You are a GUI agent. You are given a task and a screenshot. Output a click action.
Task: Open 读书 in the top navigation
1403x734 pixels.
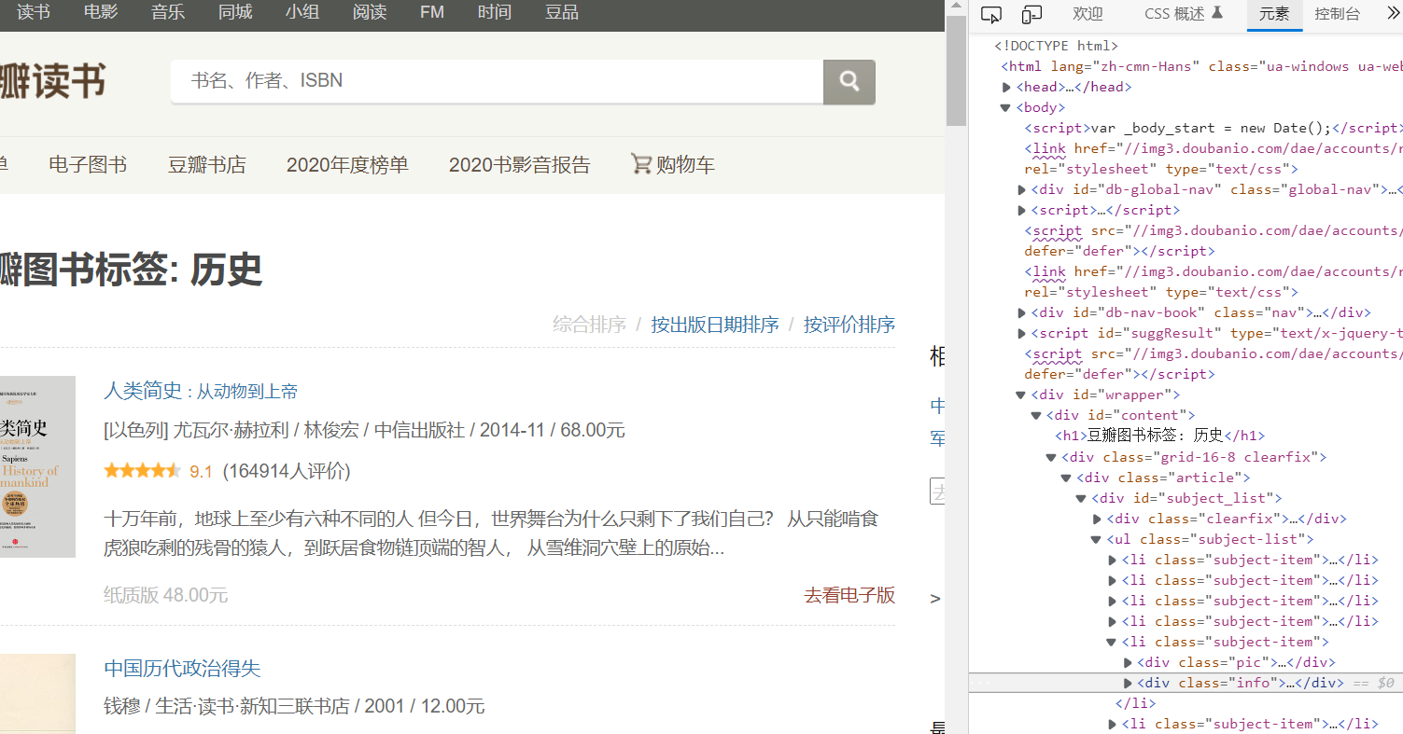(x=34, y=12)
